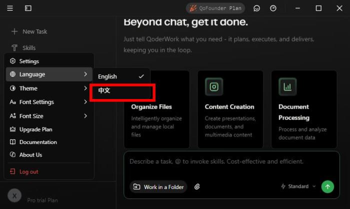Expand the Font Settings submenu
Image resolution: width=350 pixels, height=209 pixels.
(48, 102)
